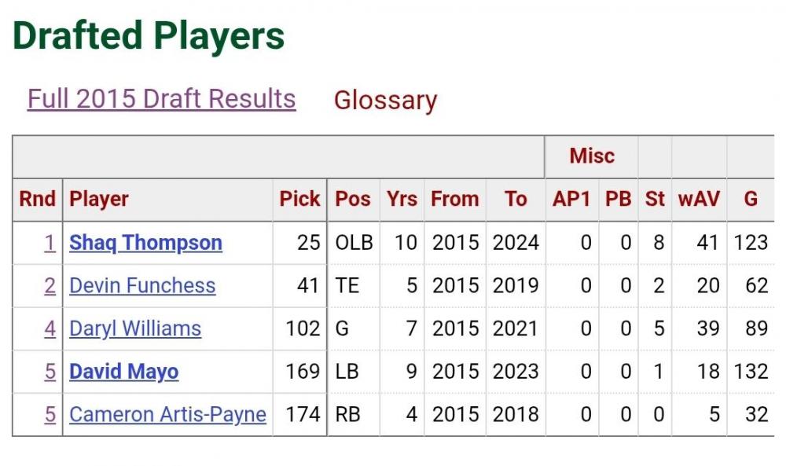Sort the table by PB column
The width and height of the screenshot is (786, 466).
pos(618,200)
